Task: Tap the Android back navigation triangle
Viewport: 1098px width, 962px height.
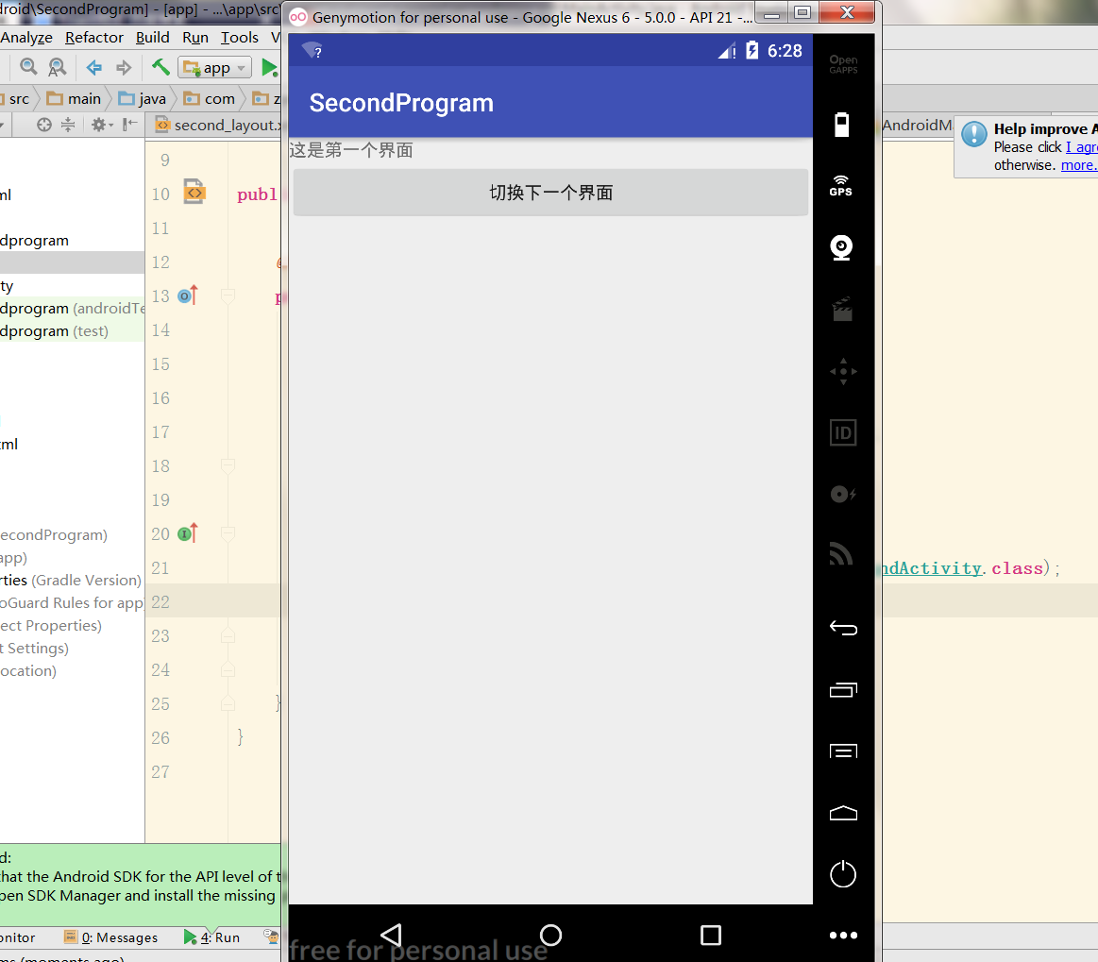Action: (391, 935)
